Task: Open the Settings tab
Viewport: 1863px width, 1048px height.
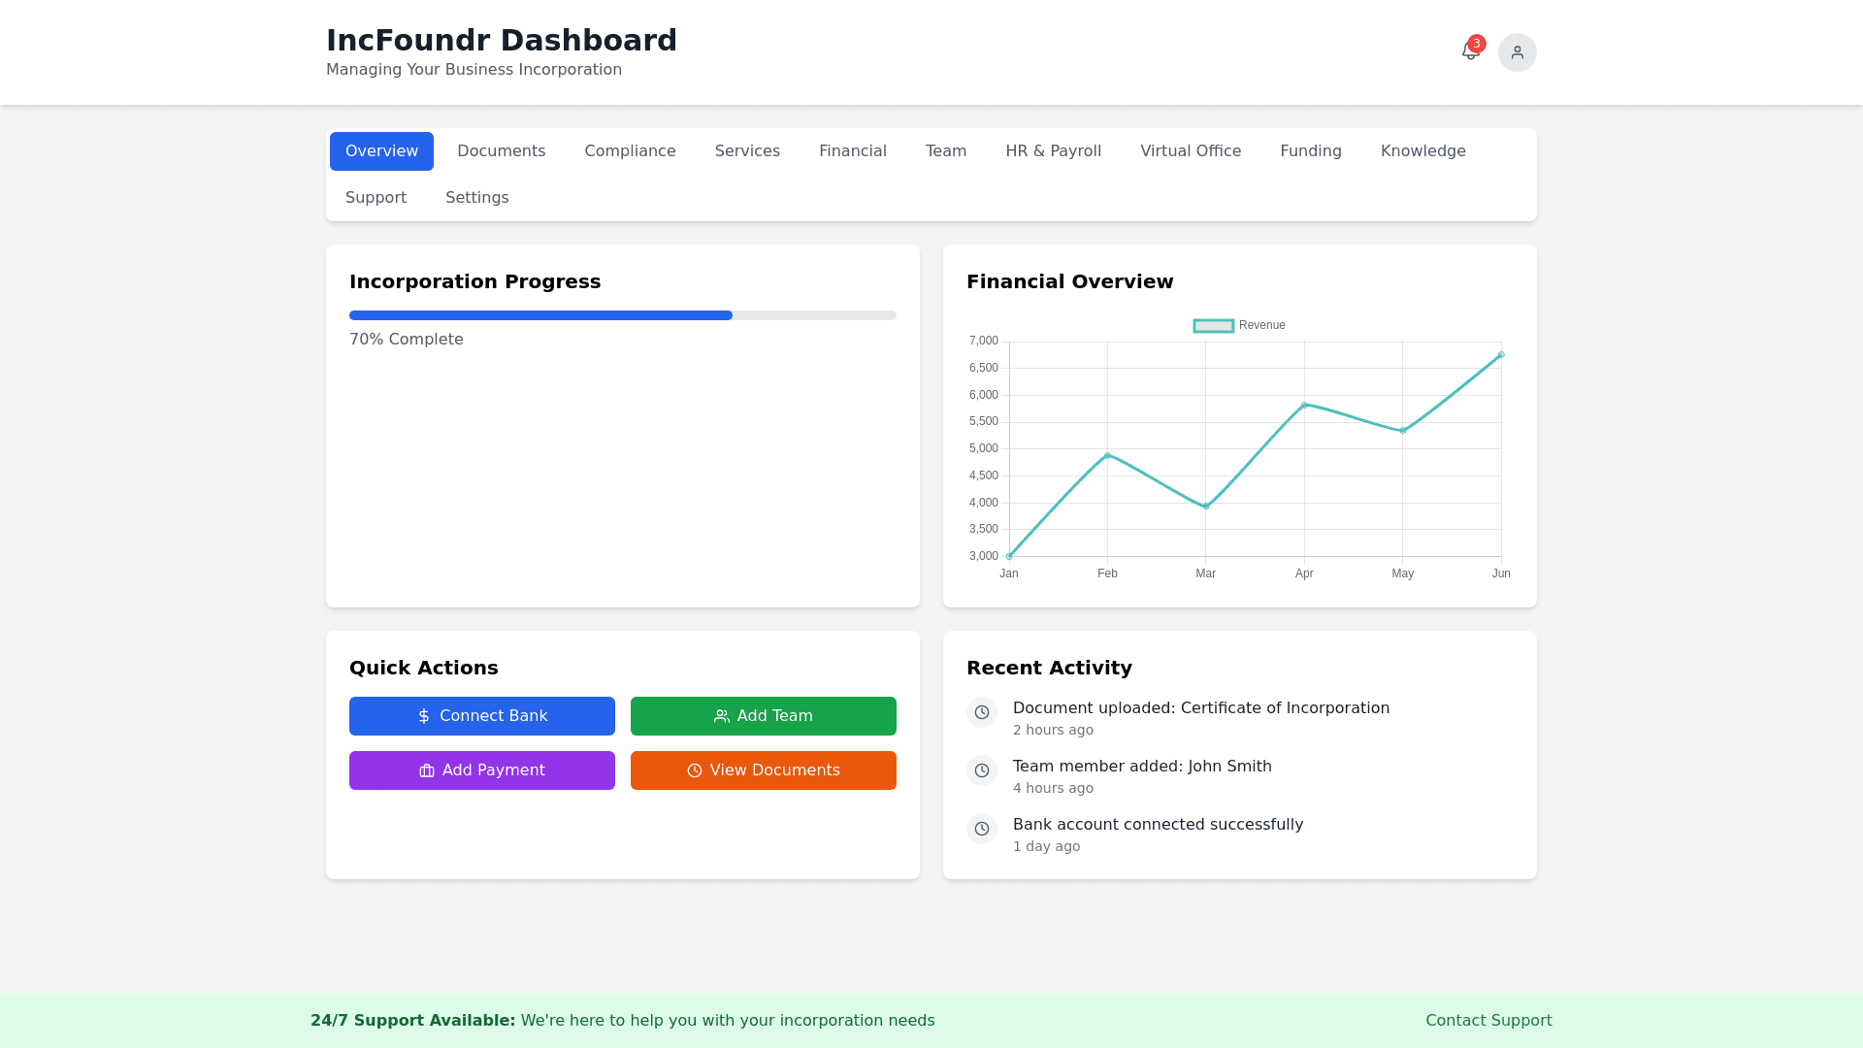Action: tap(476, 198)
